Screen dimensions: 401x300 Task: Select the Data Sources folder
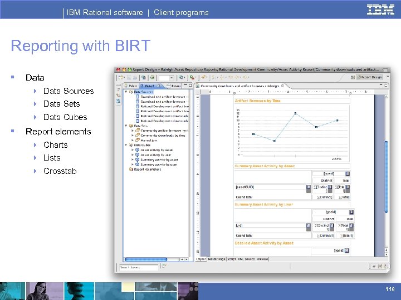pos(141,92)
